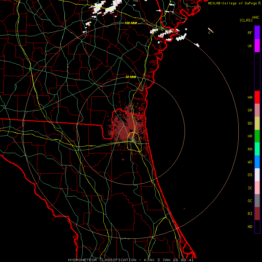This screenshot has width=262, height=262.
Task: Click the BI brown legend swatch
Action: [x=257, y=214]
